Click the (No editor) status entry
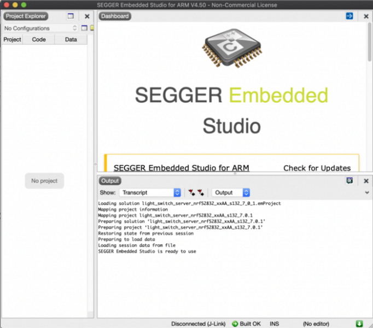373x328 pixels. click(316, 324)
